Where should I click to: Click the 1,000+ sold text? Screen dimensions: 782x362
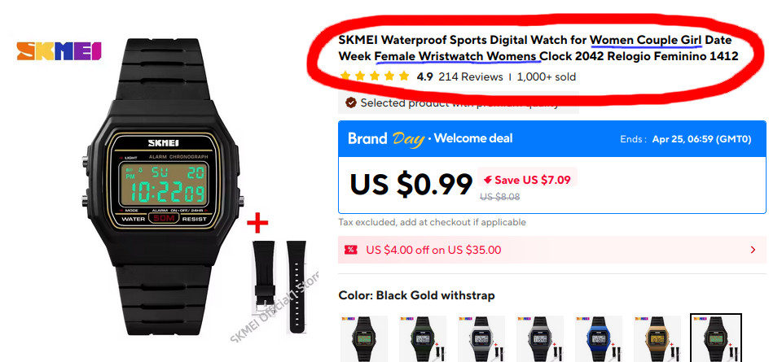point(547,76)
